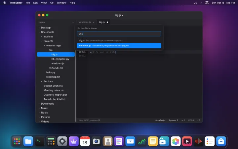Collapse the Projects folder

[x=42, y=41]
